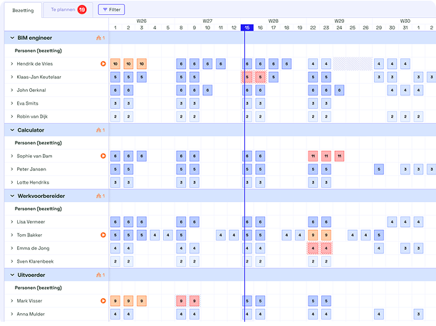Collapse the Uitvoerder group

(x=12, y=275)
